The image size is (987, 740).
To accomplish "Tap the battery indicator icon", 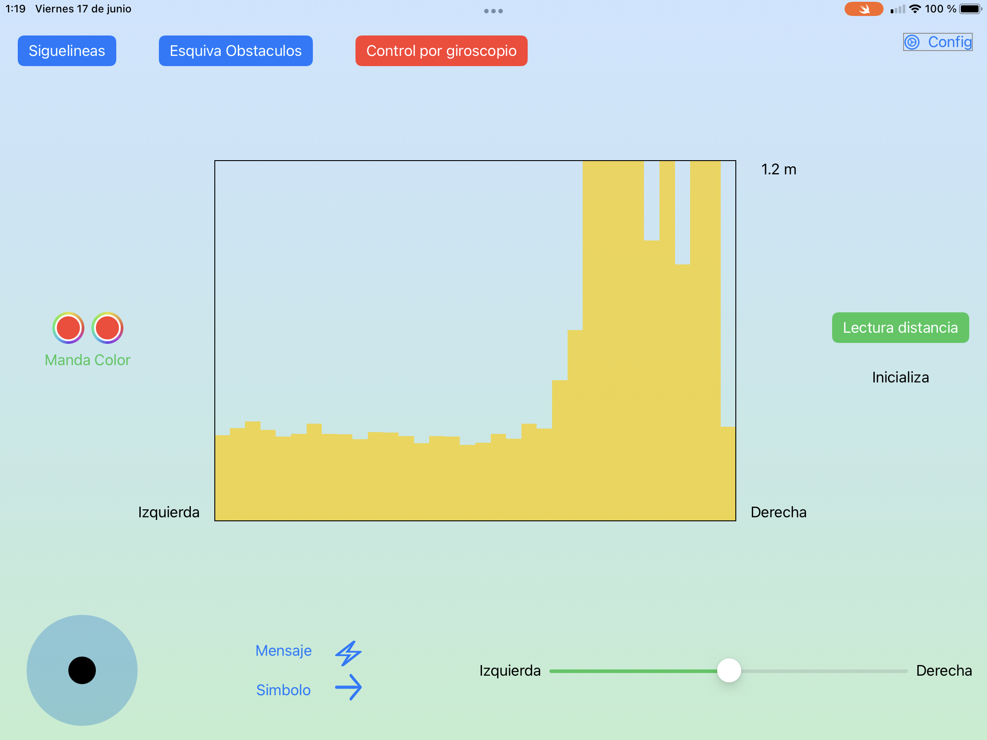I will [971, 9].
